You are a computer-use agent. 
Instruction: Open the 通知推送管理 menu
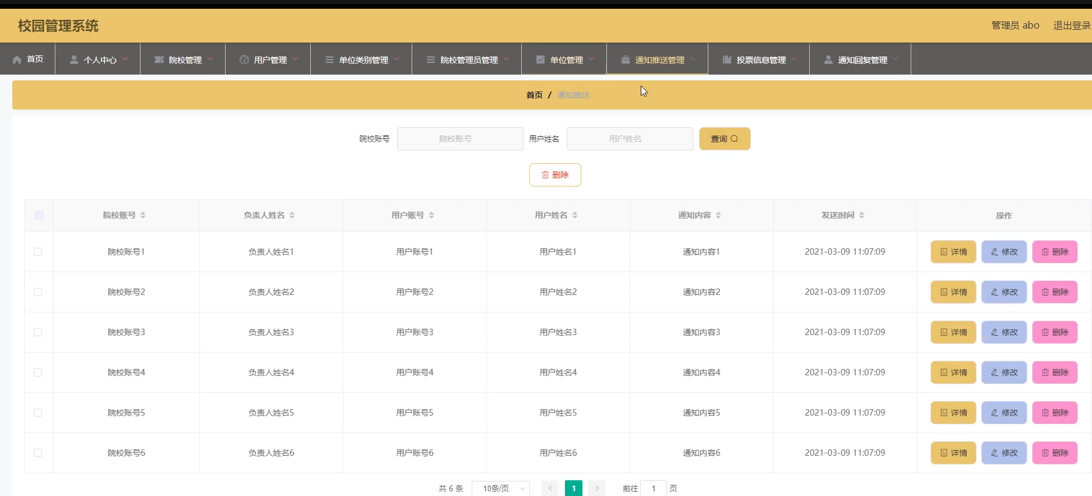tap(658, 59)
